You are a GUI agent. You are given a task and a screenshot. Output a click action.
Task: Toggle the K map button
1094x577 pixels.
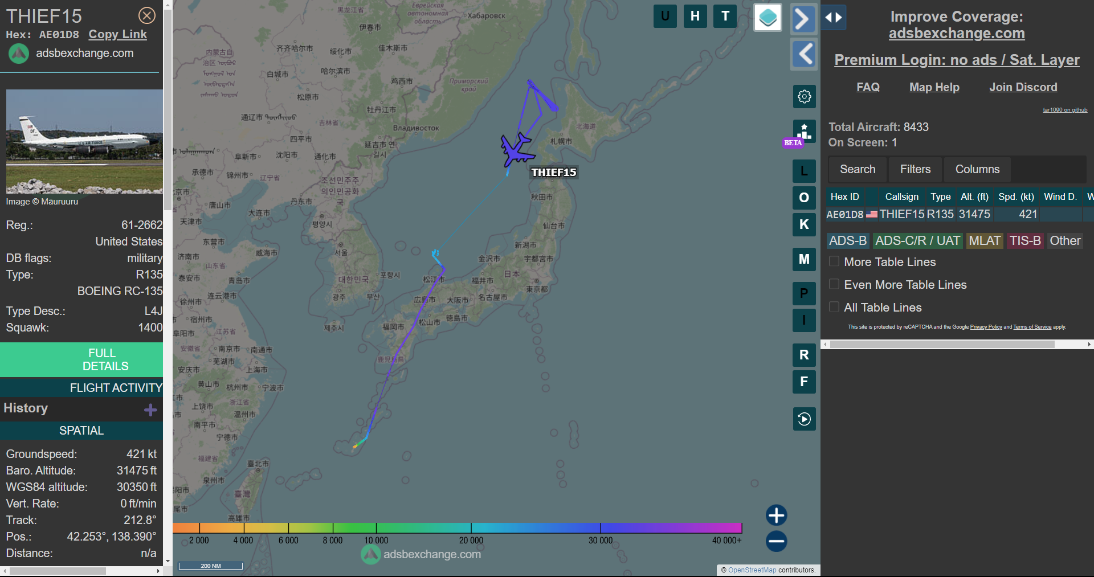pos(804,224)
